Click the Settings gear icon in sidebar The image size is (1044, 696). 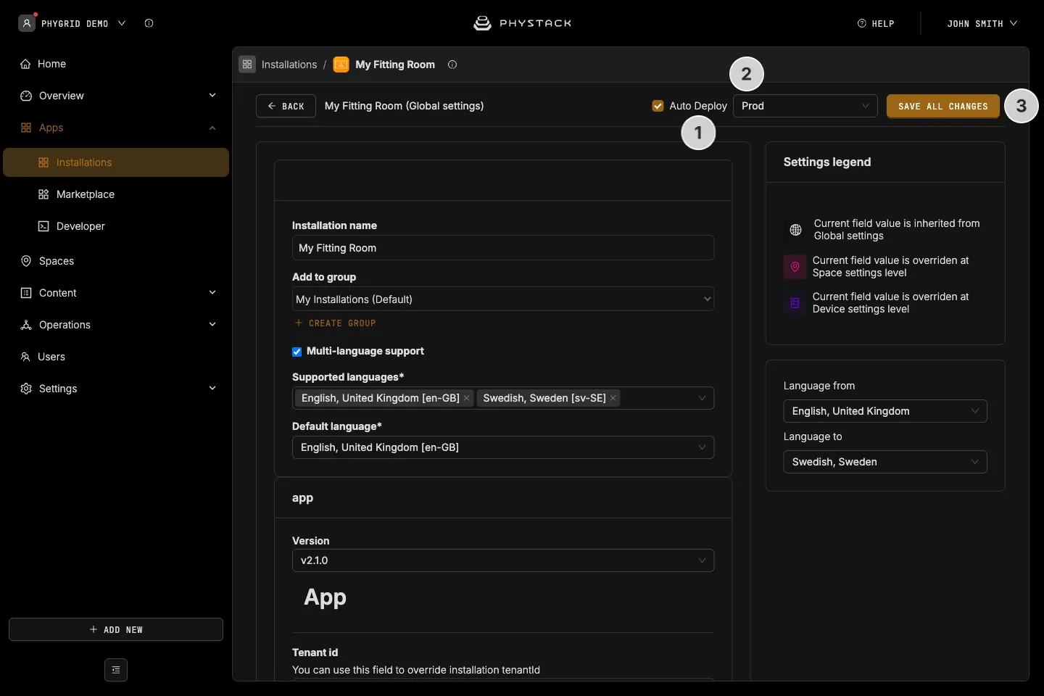(26, 389)
